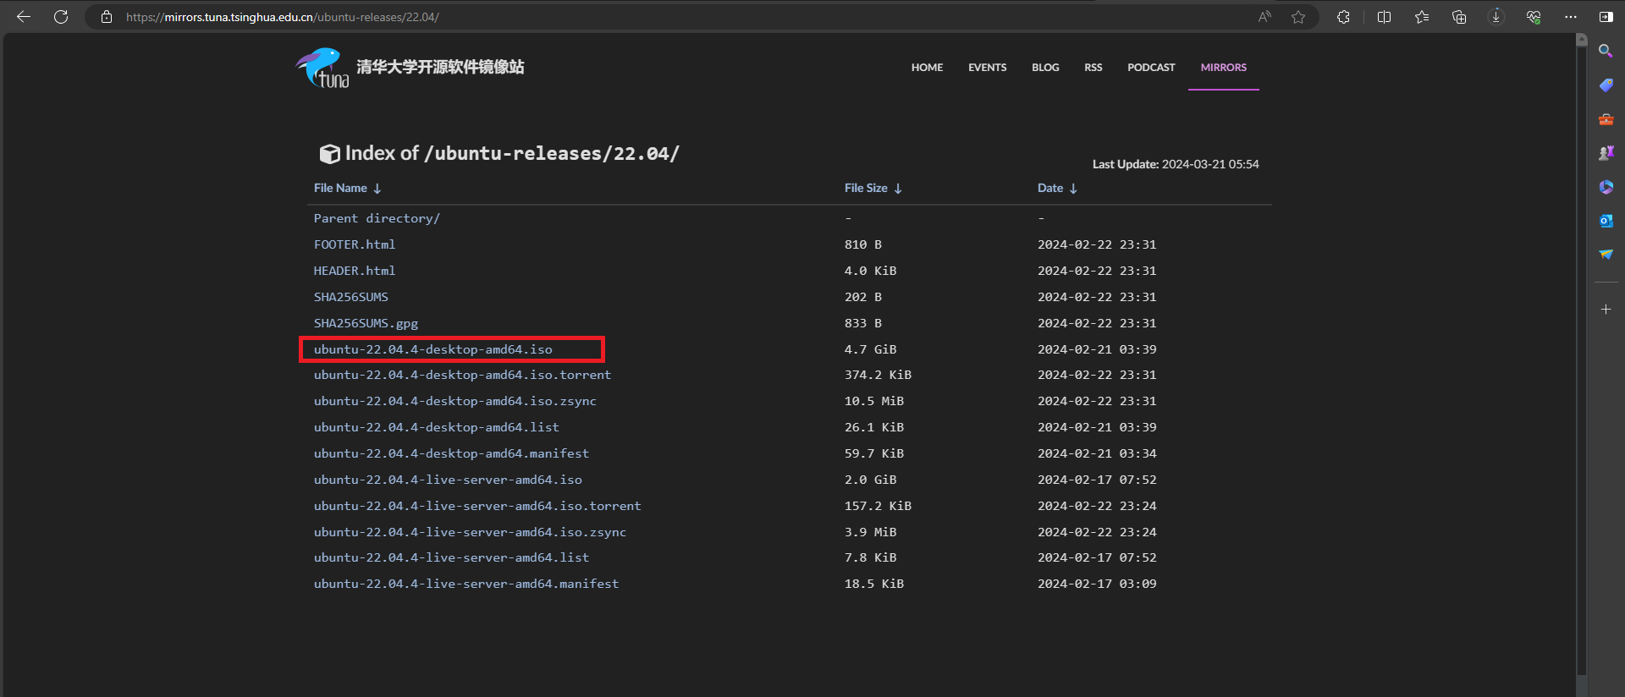Download ubuntu-22.04.4-desktop-amd64.iso.zsync
This screenshot has height=697, width=1625.
[454, 401]
